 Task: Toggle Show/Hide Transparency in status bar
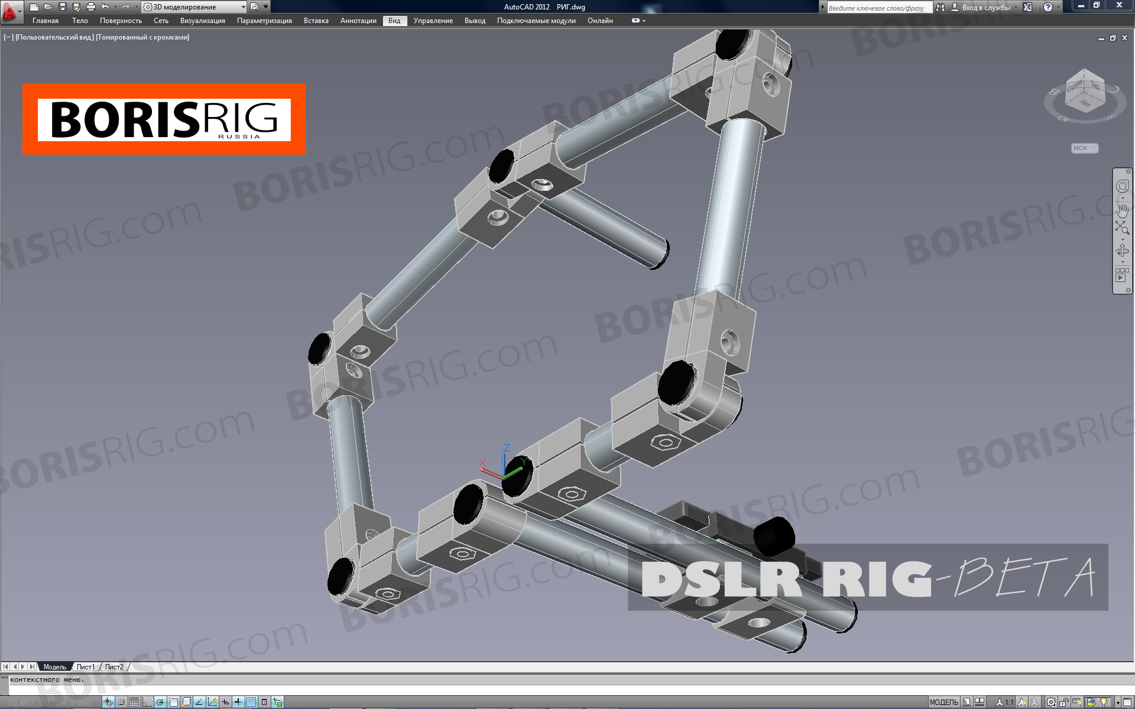(251, 702)
